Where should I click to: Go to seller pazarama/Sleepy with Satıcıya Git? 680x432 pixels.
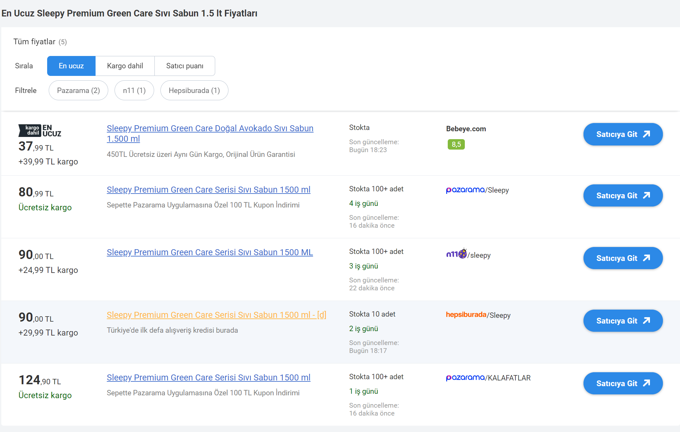pos(623,195)
